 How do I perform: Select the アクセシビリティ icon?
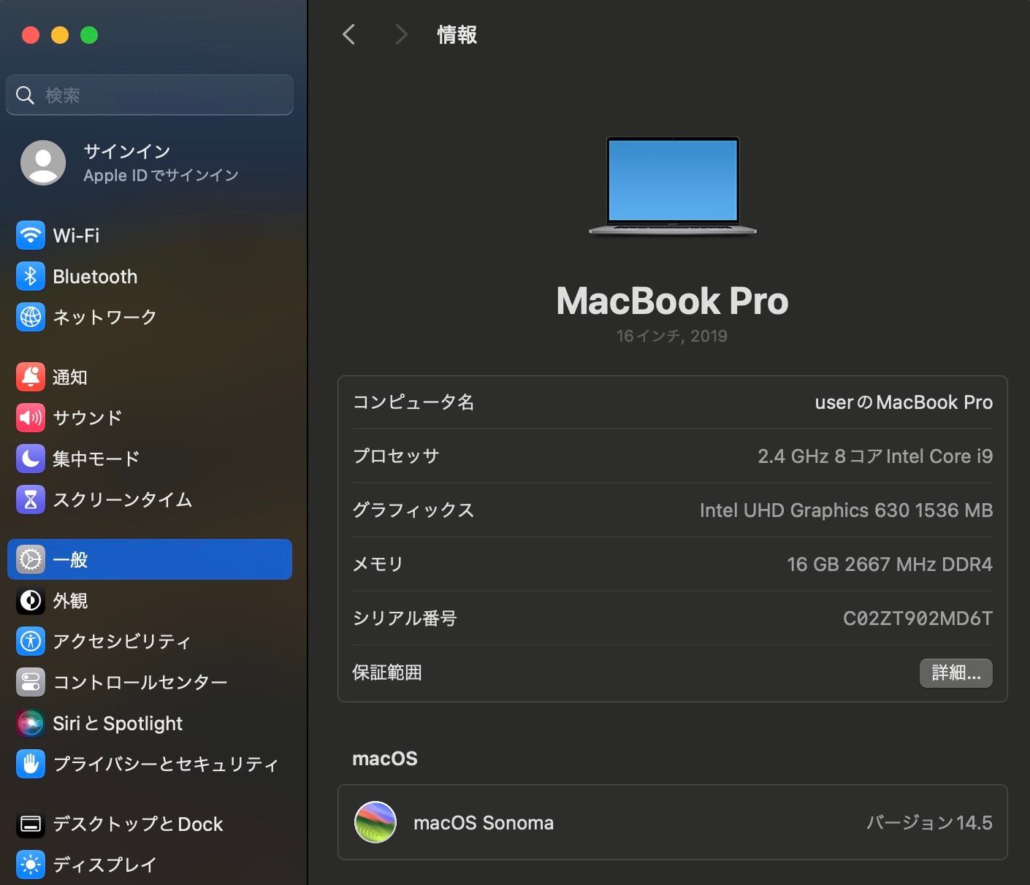31,641
